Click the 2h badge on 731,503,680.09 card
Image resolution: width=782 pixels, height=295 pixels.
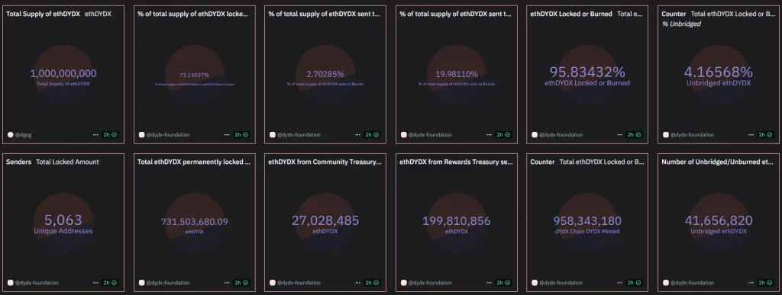click(242, 283)
